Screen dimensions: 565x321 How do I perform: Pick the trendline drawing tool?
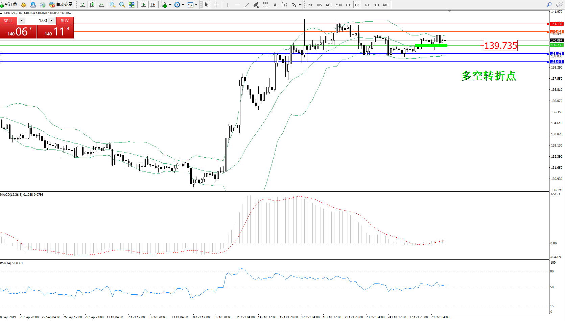tap(246, 5)
